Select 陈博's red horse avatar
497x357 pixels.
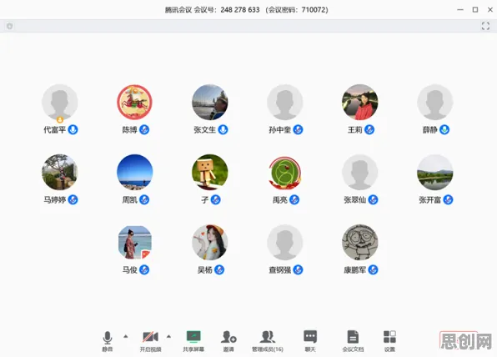tap(135, 102)
